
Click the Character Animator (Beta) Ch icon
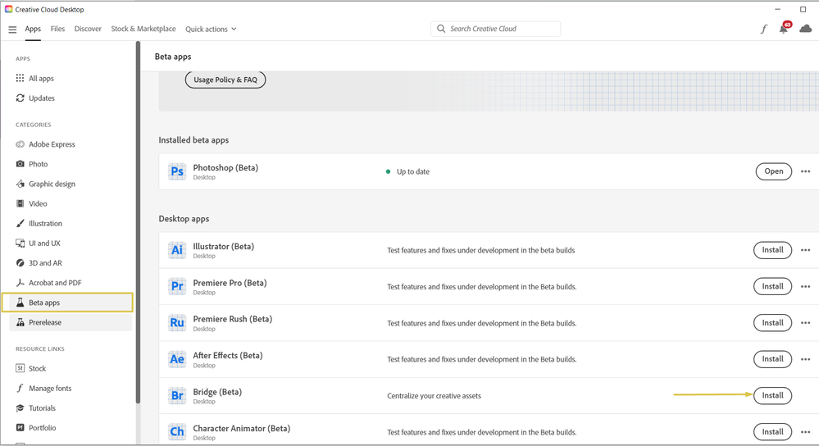177,432
